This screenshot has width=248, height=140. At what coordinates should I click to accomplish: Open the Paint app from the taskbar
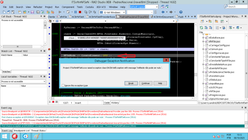tap(37, 136)
